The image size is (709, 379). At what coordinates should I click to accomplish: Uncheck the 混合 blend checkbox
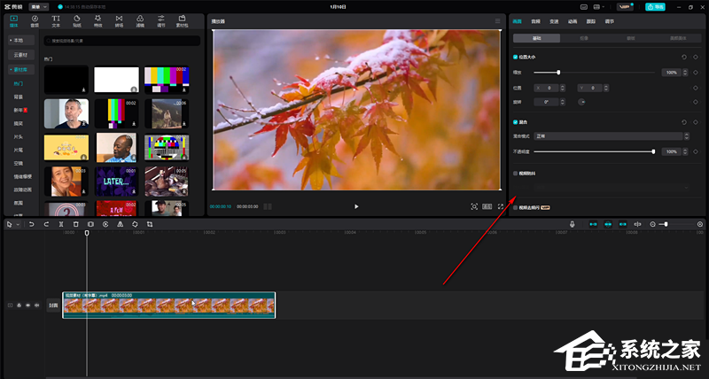tap(516, 121)
